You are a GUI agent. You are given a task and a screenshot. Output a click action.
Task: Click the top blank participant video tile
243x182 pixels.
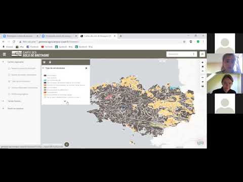pos(225,43)
